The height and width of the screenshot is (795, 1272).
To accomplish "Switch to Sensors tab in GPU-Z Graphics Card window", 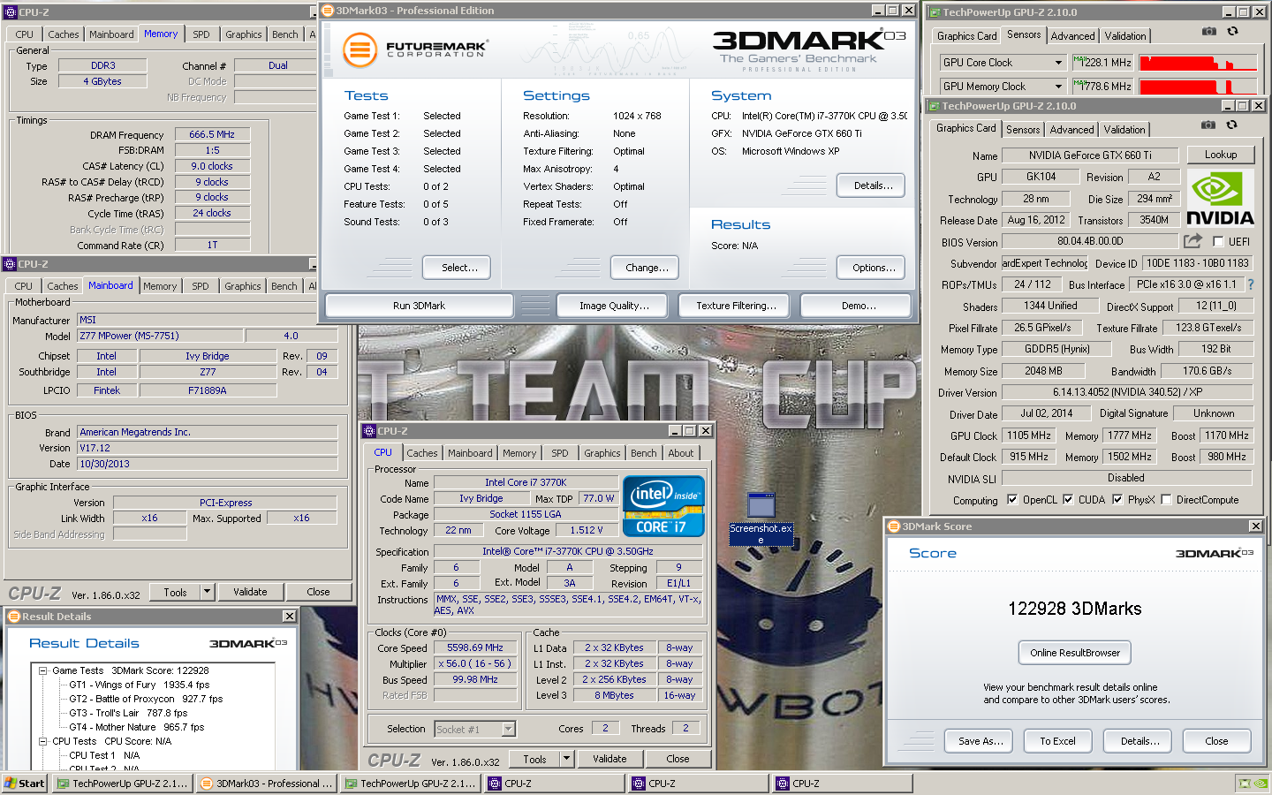I will click(x=1023, y=130).
